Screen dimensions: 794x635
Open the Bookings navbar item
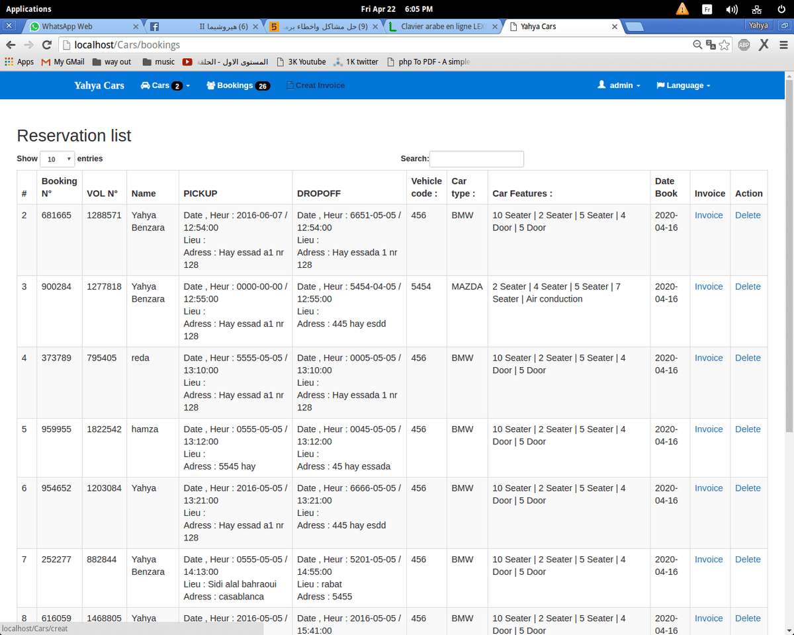238,85
